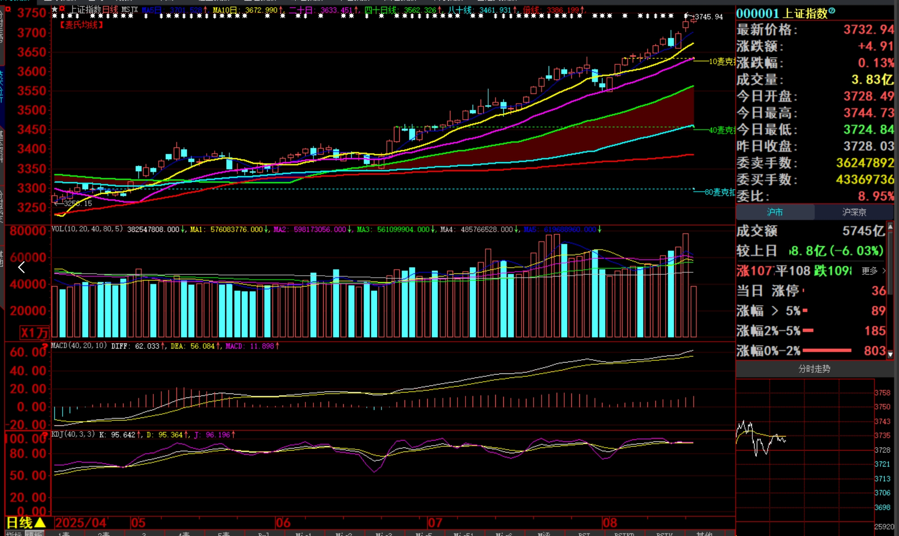This screenshot has height=536, width=899.
Task: Click the 【麦氏均线】 indicator label
Action: coord(81,25)
